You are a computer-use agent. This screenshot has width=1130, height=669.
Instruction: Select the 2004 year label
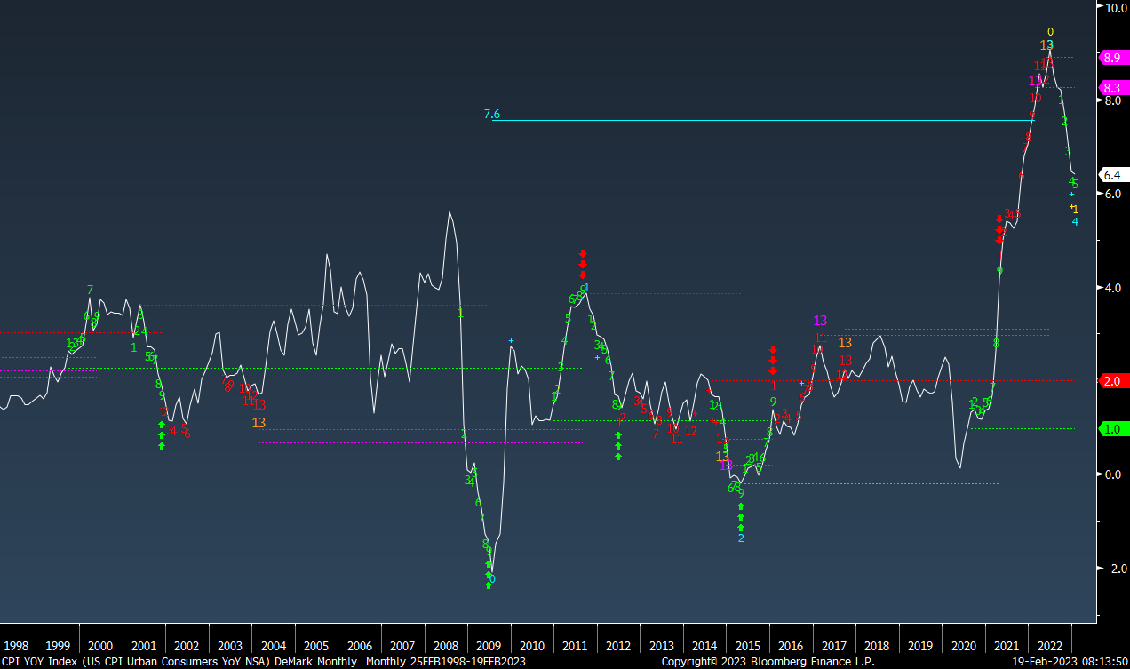pos(273,646)
